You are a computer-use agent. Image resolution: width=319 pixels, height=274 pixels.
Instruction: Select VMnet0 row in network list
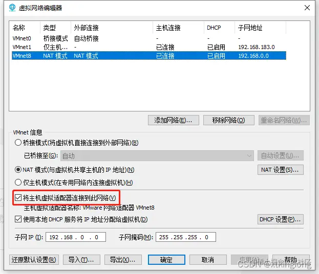(x=148, y=38)
